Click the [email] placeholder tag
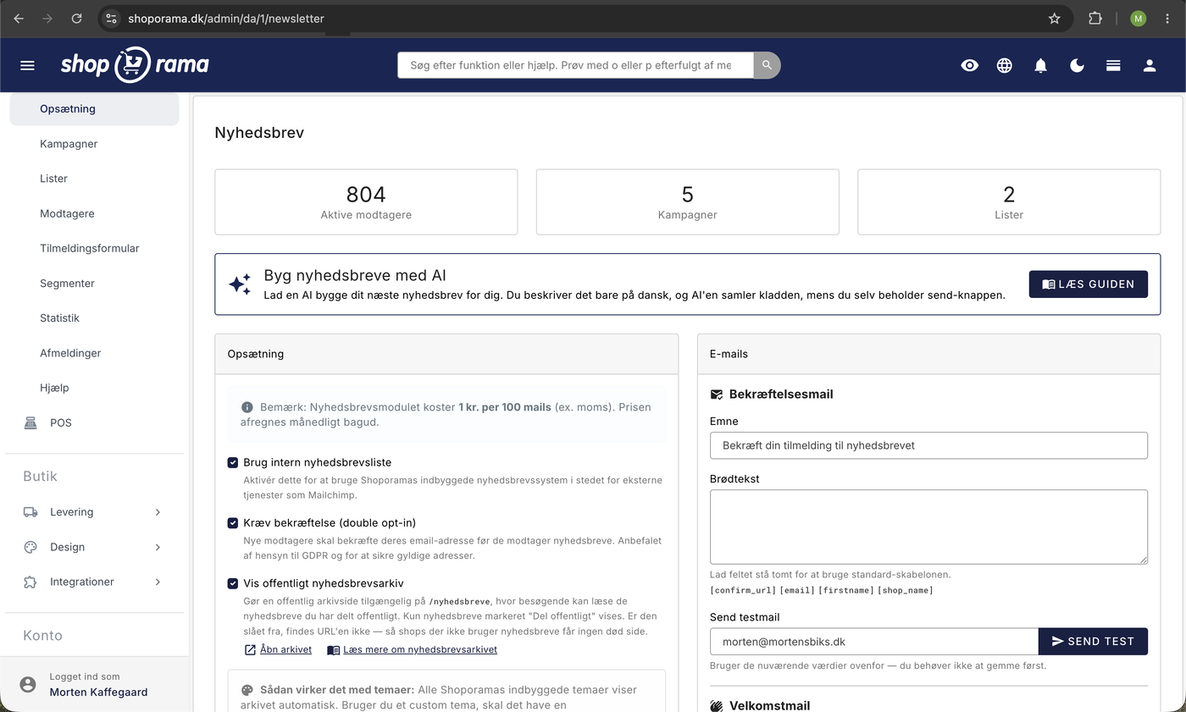 [796, 590]
